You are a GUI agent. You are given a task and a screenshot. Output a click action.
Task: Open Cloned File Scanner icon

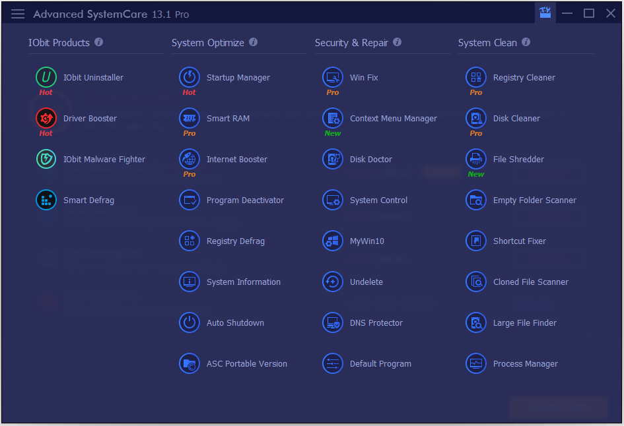point(476,282)
